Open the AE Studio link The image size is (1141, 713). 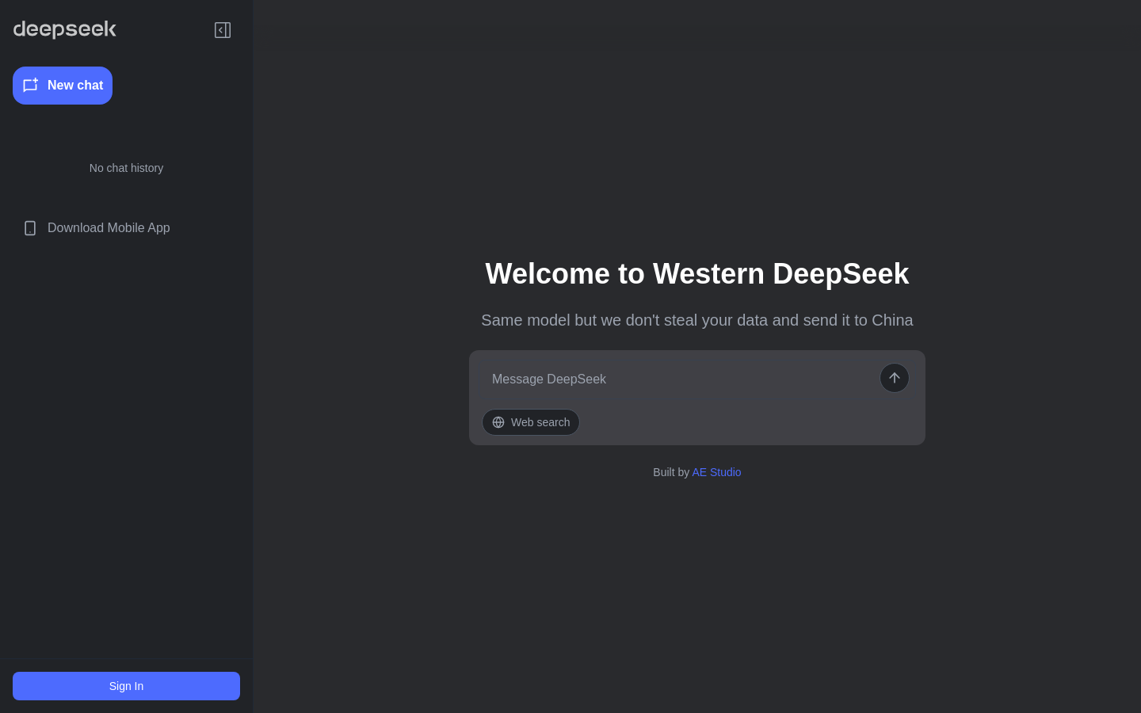(x=716, y=472)
